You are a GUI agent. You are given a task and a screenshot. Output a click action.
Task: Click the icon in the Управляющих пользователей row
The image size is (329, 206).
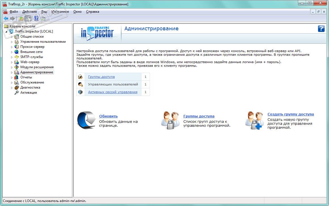coord(80,84)
